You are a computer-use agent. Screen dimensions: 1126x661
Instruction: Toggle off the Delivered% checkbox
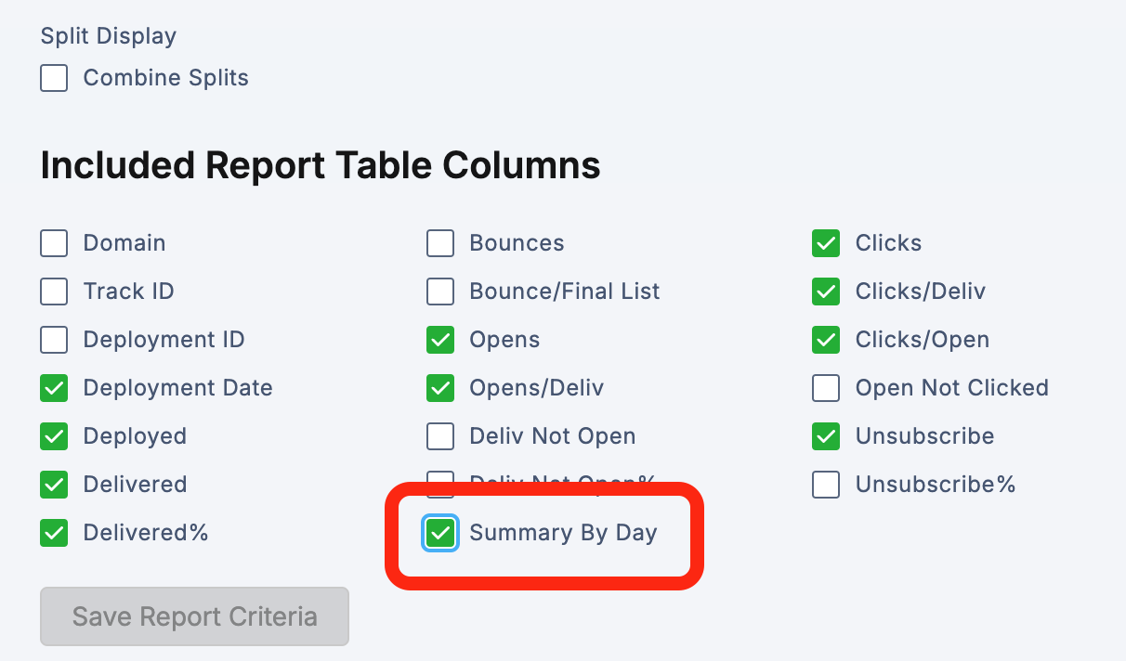pyautogui.click(x=54, y=533)
